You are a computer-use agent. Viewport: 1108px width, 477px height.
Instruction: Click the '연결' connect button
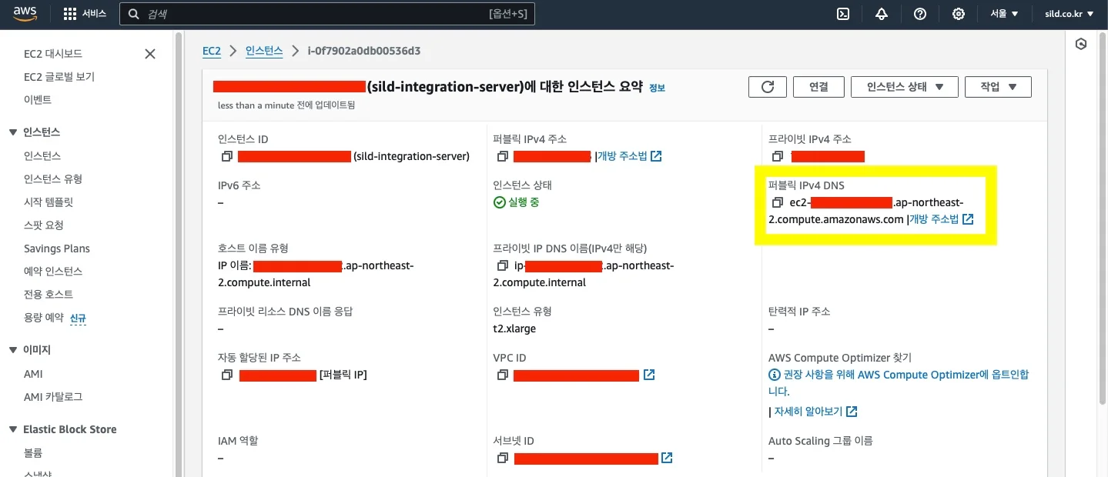tap(818, 87)
